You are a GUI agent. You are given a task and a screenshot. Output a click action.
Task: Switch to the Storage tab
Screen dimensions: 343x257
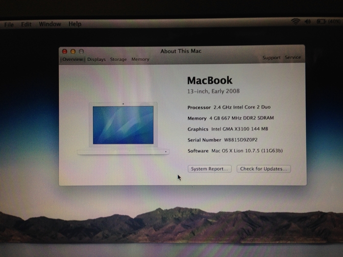pyautogui.click(x=119, y=59)
